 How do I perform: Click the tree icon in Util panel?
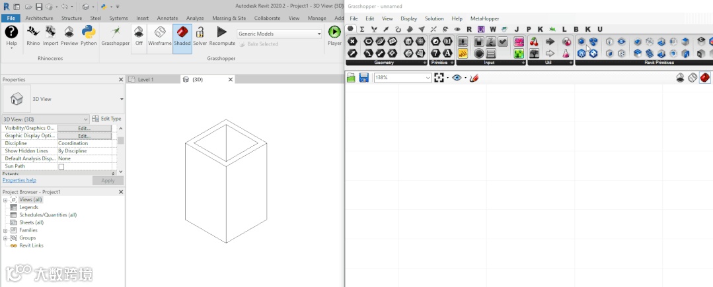535,53
